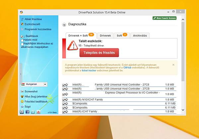Enable Haladó mód checkbox
199x139 pixels.
pos(22,40)
